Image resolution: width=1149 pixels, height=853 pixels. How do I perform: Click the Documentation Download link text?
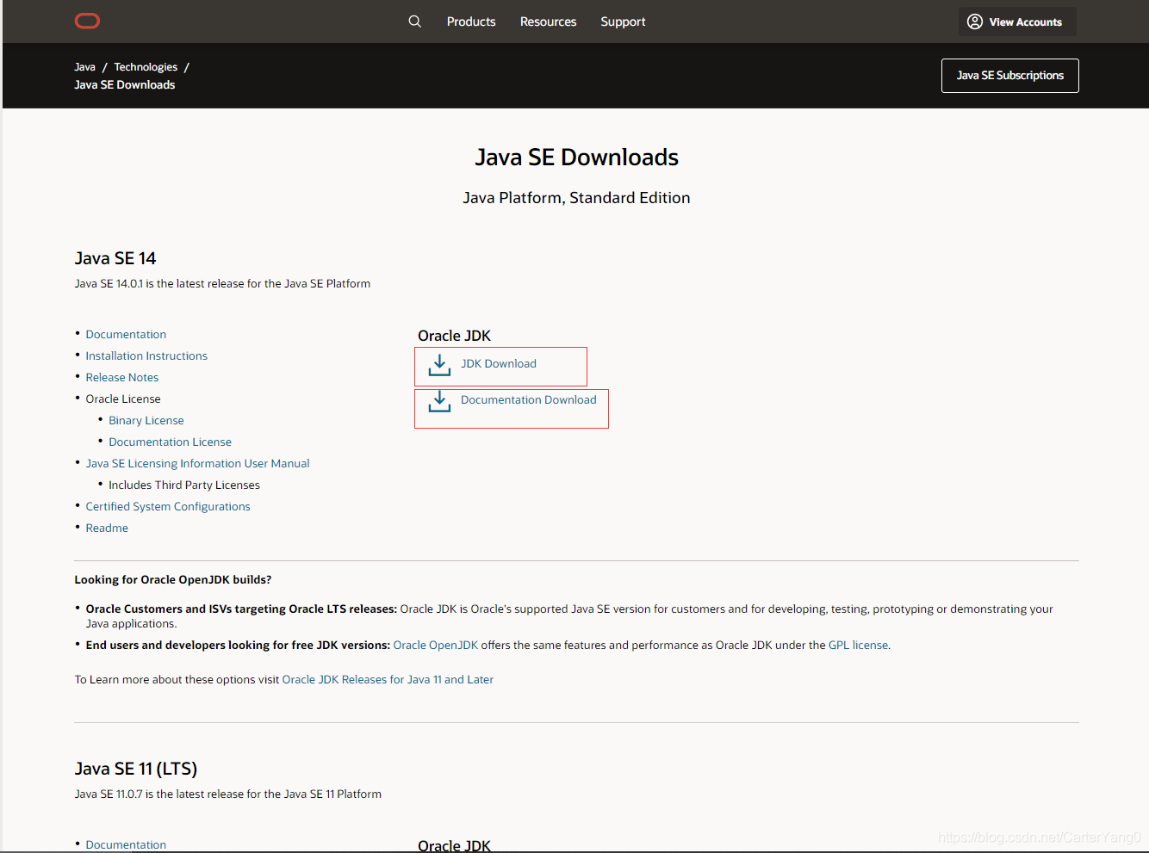tap(529, 399)
